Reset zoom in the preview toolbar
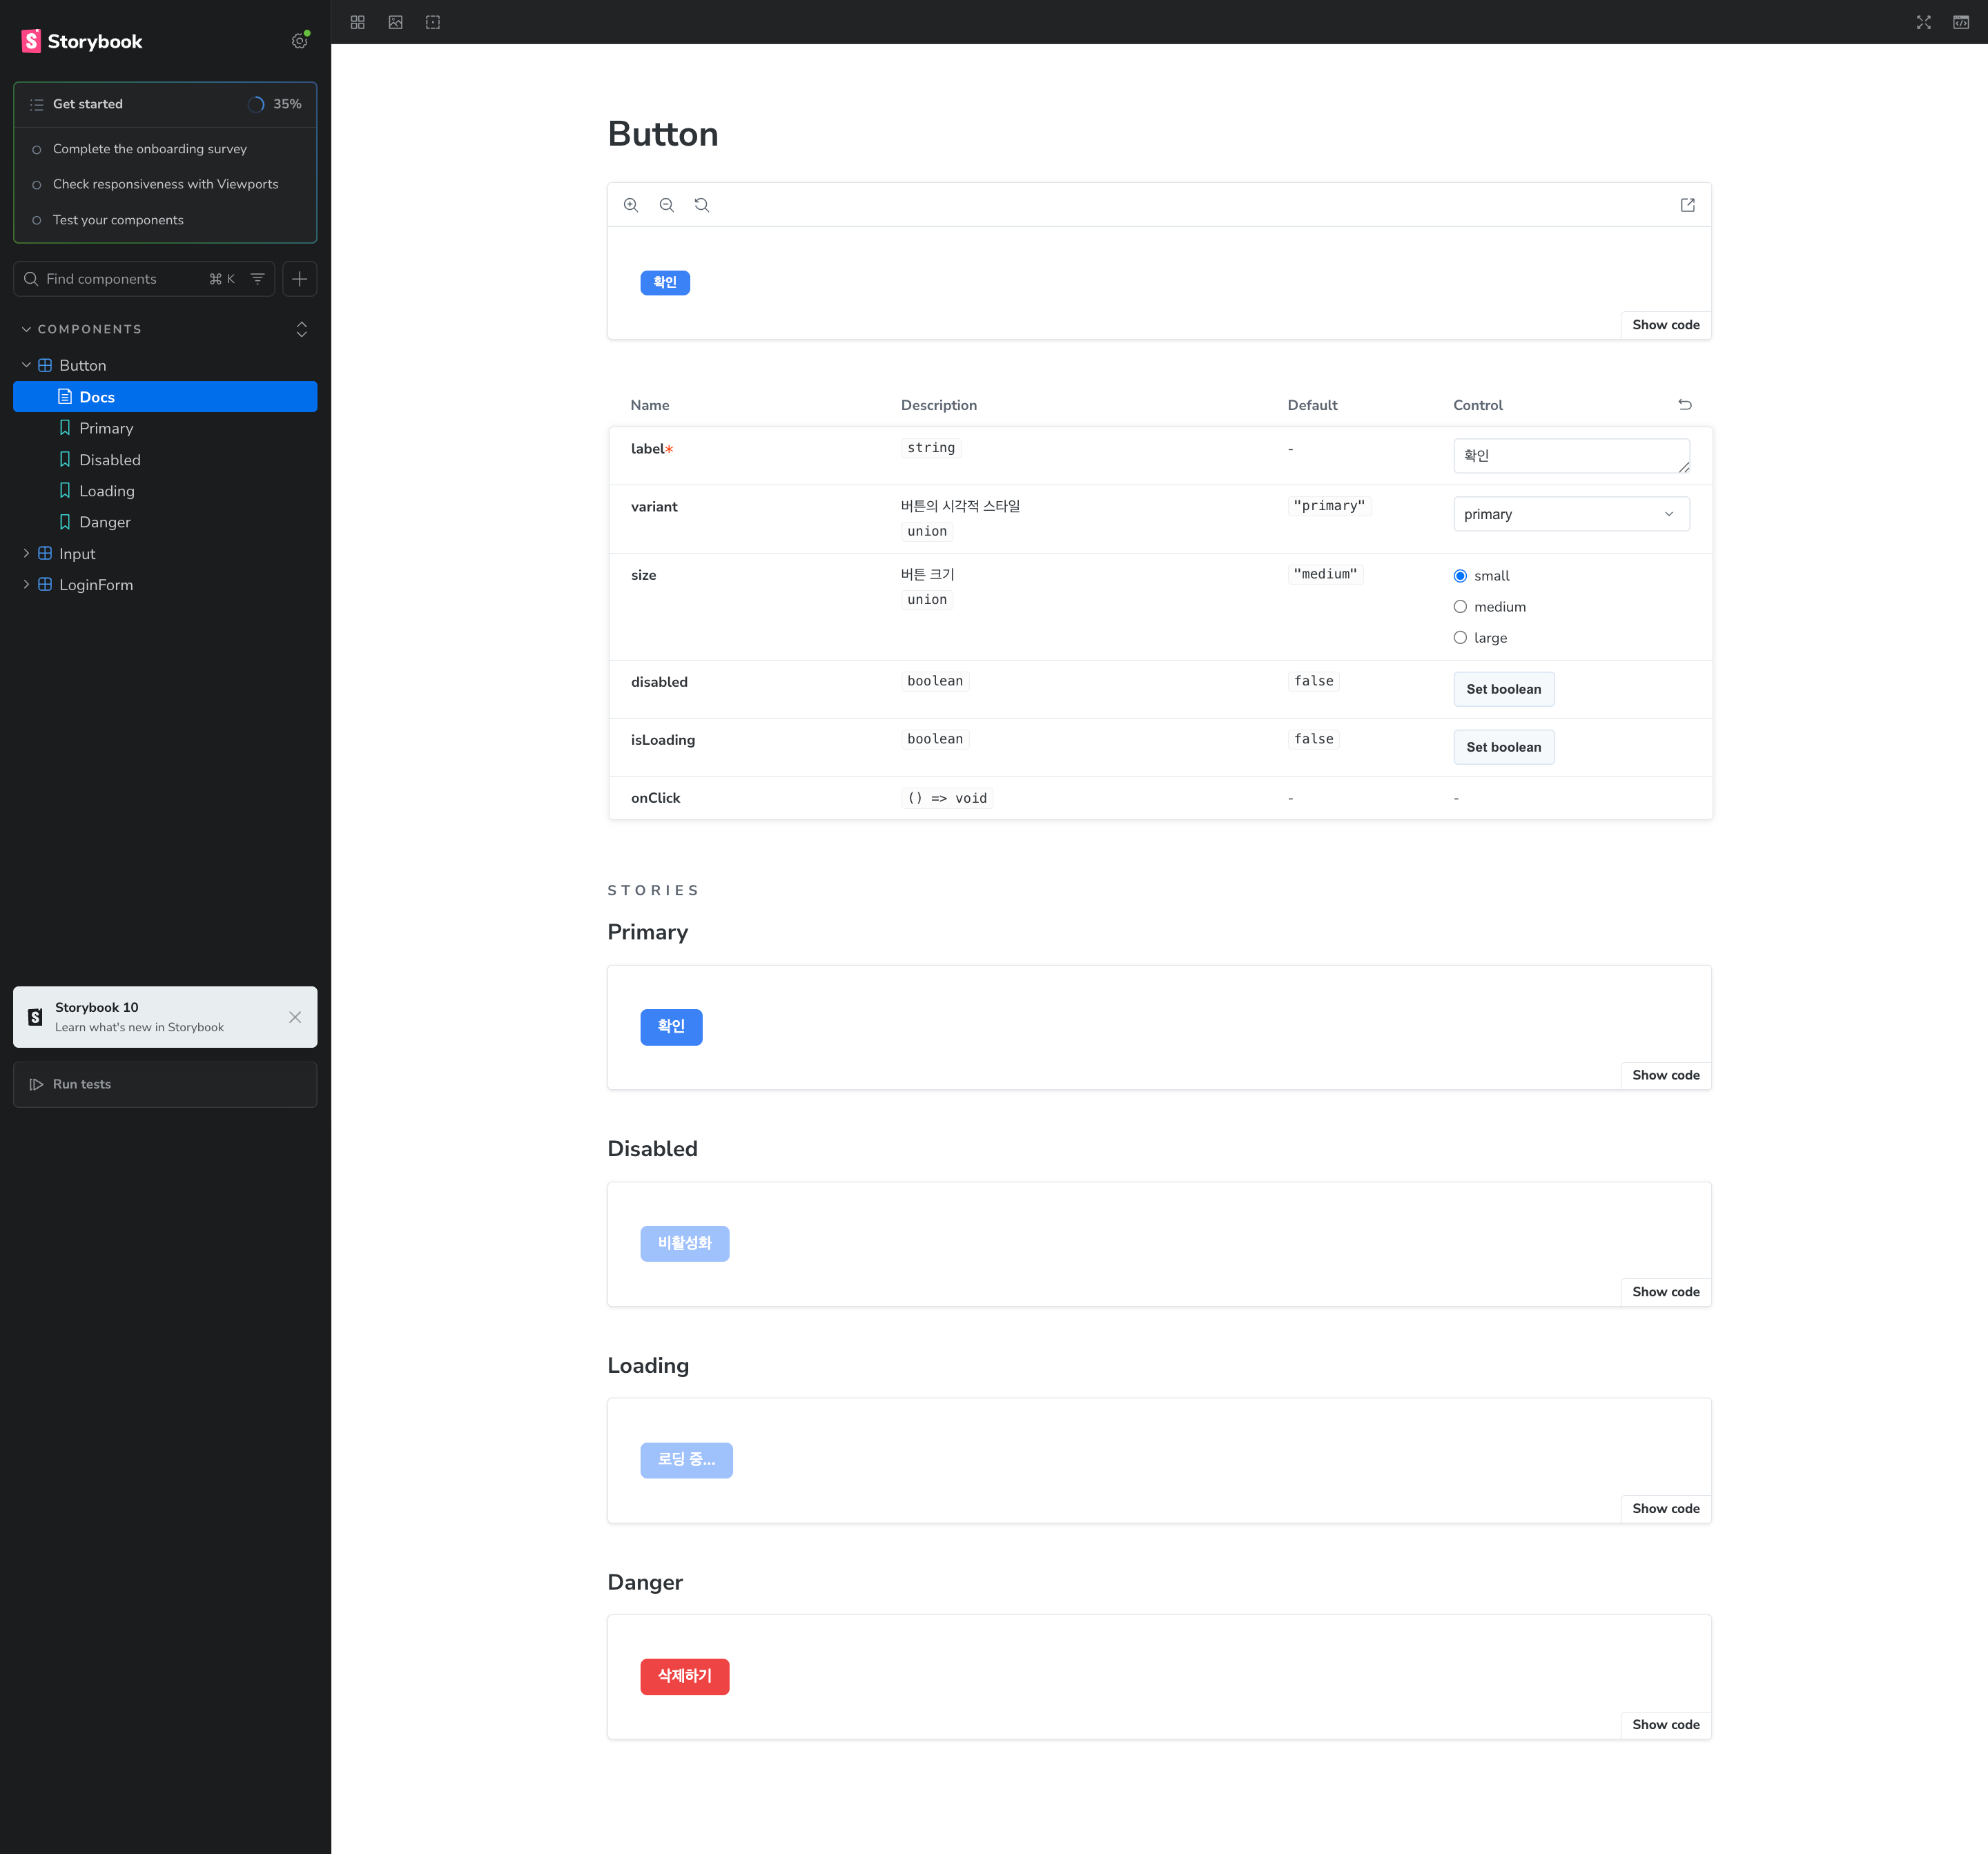Screen dimensions: 1988x1854 (702, 205)
